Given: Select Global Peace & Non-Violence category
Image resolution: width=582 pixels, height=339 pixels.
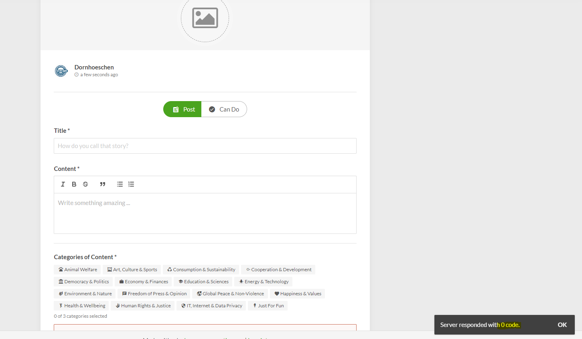Looking at the screenshot, I should coord(230,294).
